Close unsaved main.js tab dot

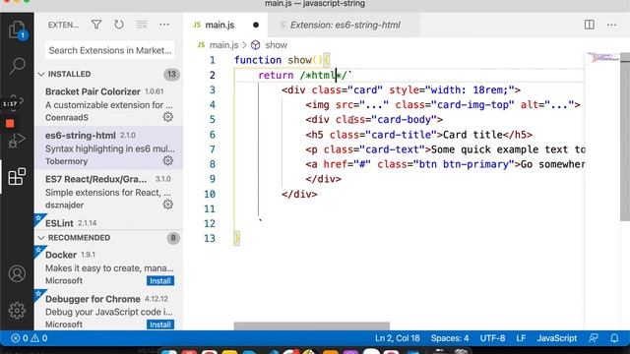256,25
